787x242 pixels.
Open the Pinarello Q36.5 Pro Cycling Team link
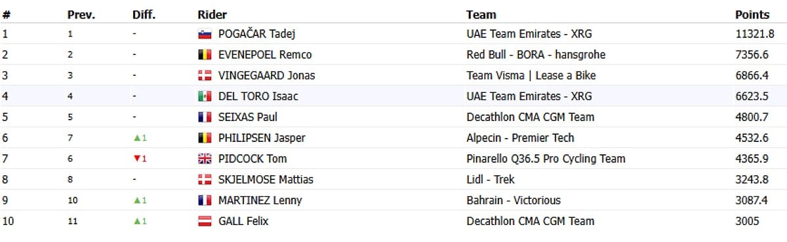click(546, 159)
